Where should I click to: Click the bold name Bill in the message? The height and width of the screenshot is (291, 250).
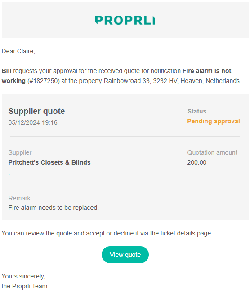click(x=6, y=71)
